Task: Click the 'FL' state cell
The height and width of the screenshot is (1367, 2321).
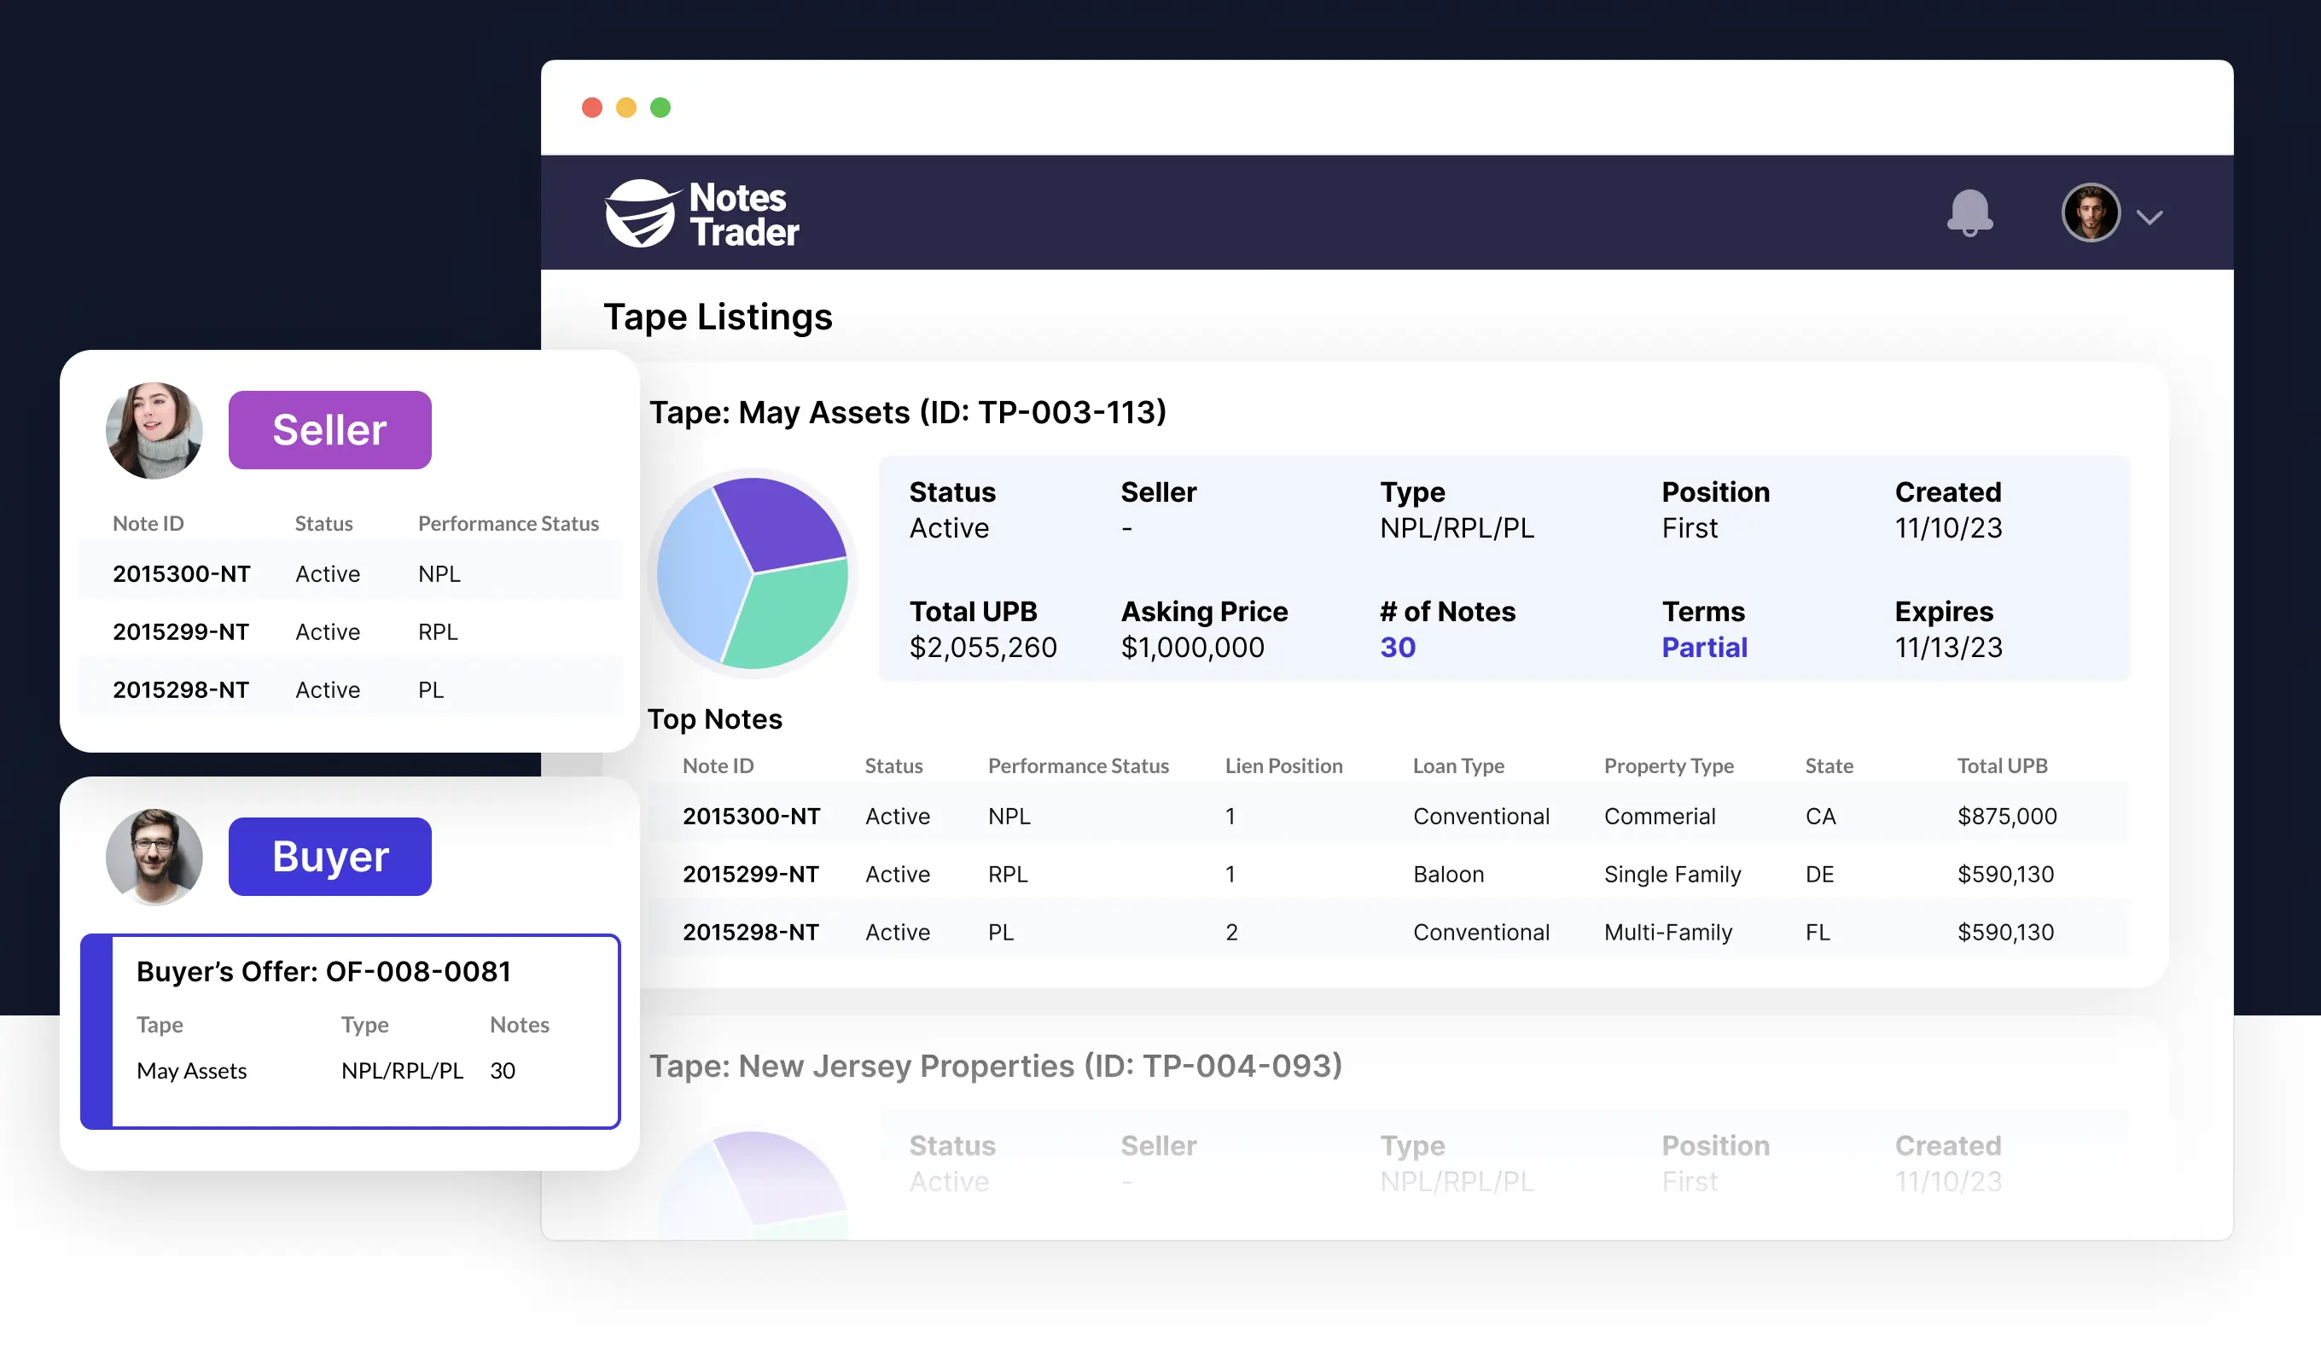Action: pyautogui.click(x=1818, y=932)
